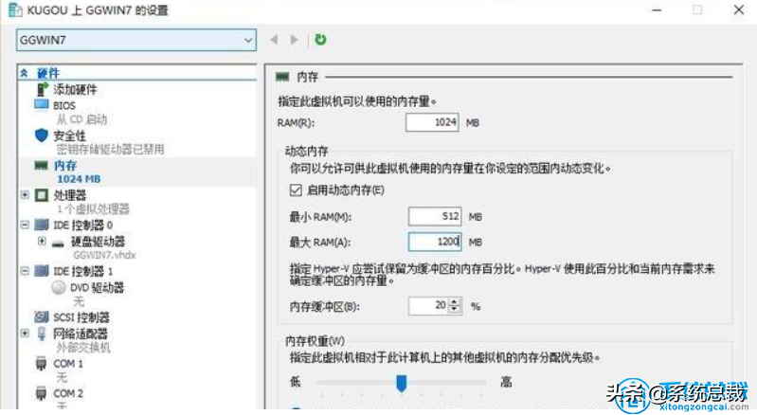Click the memory buffer field showing 20
The image size is (757, 415).
click(428, 306)
